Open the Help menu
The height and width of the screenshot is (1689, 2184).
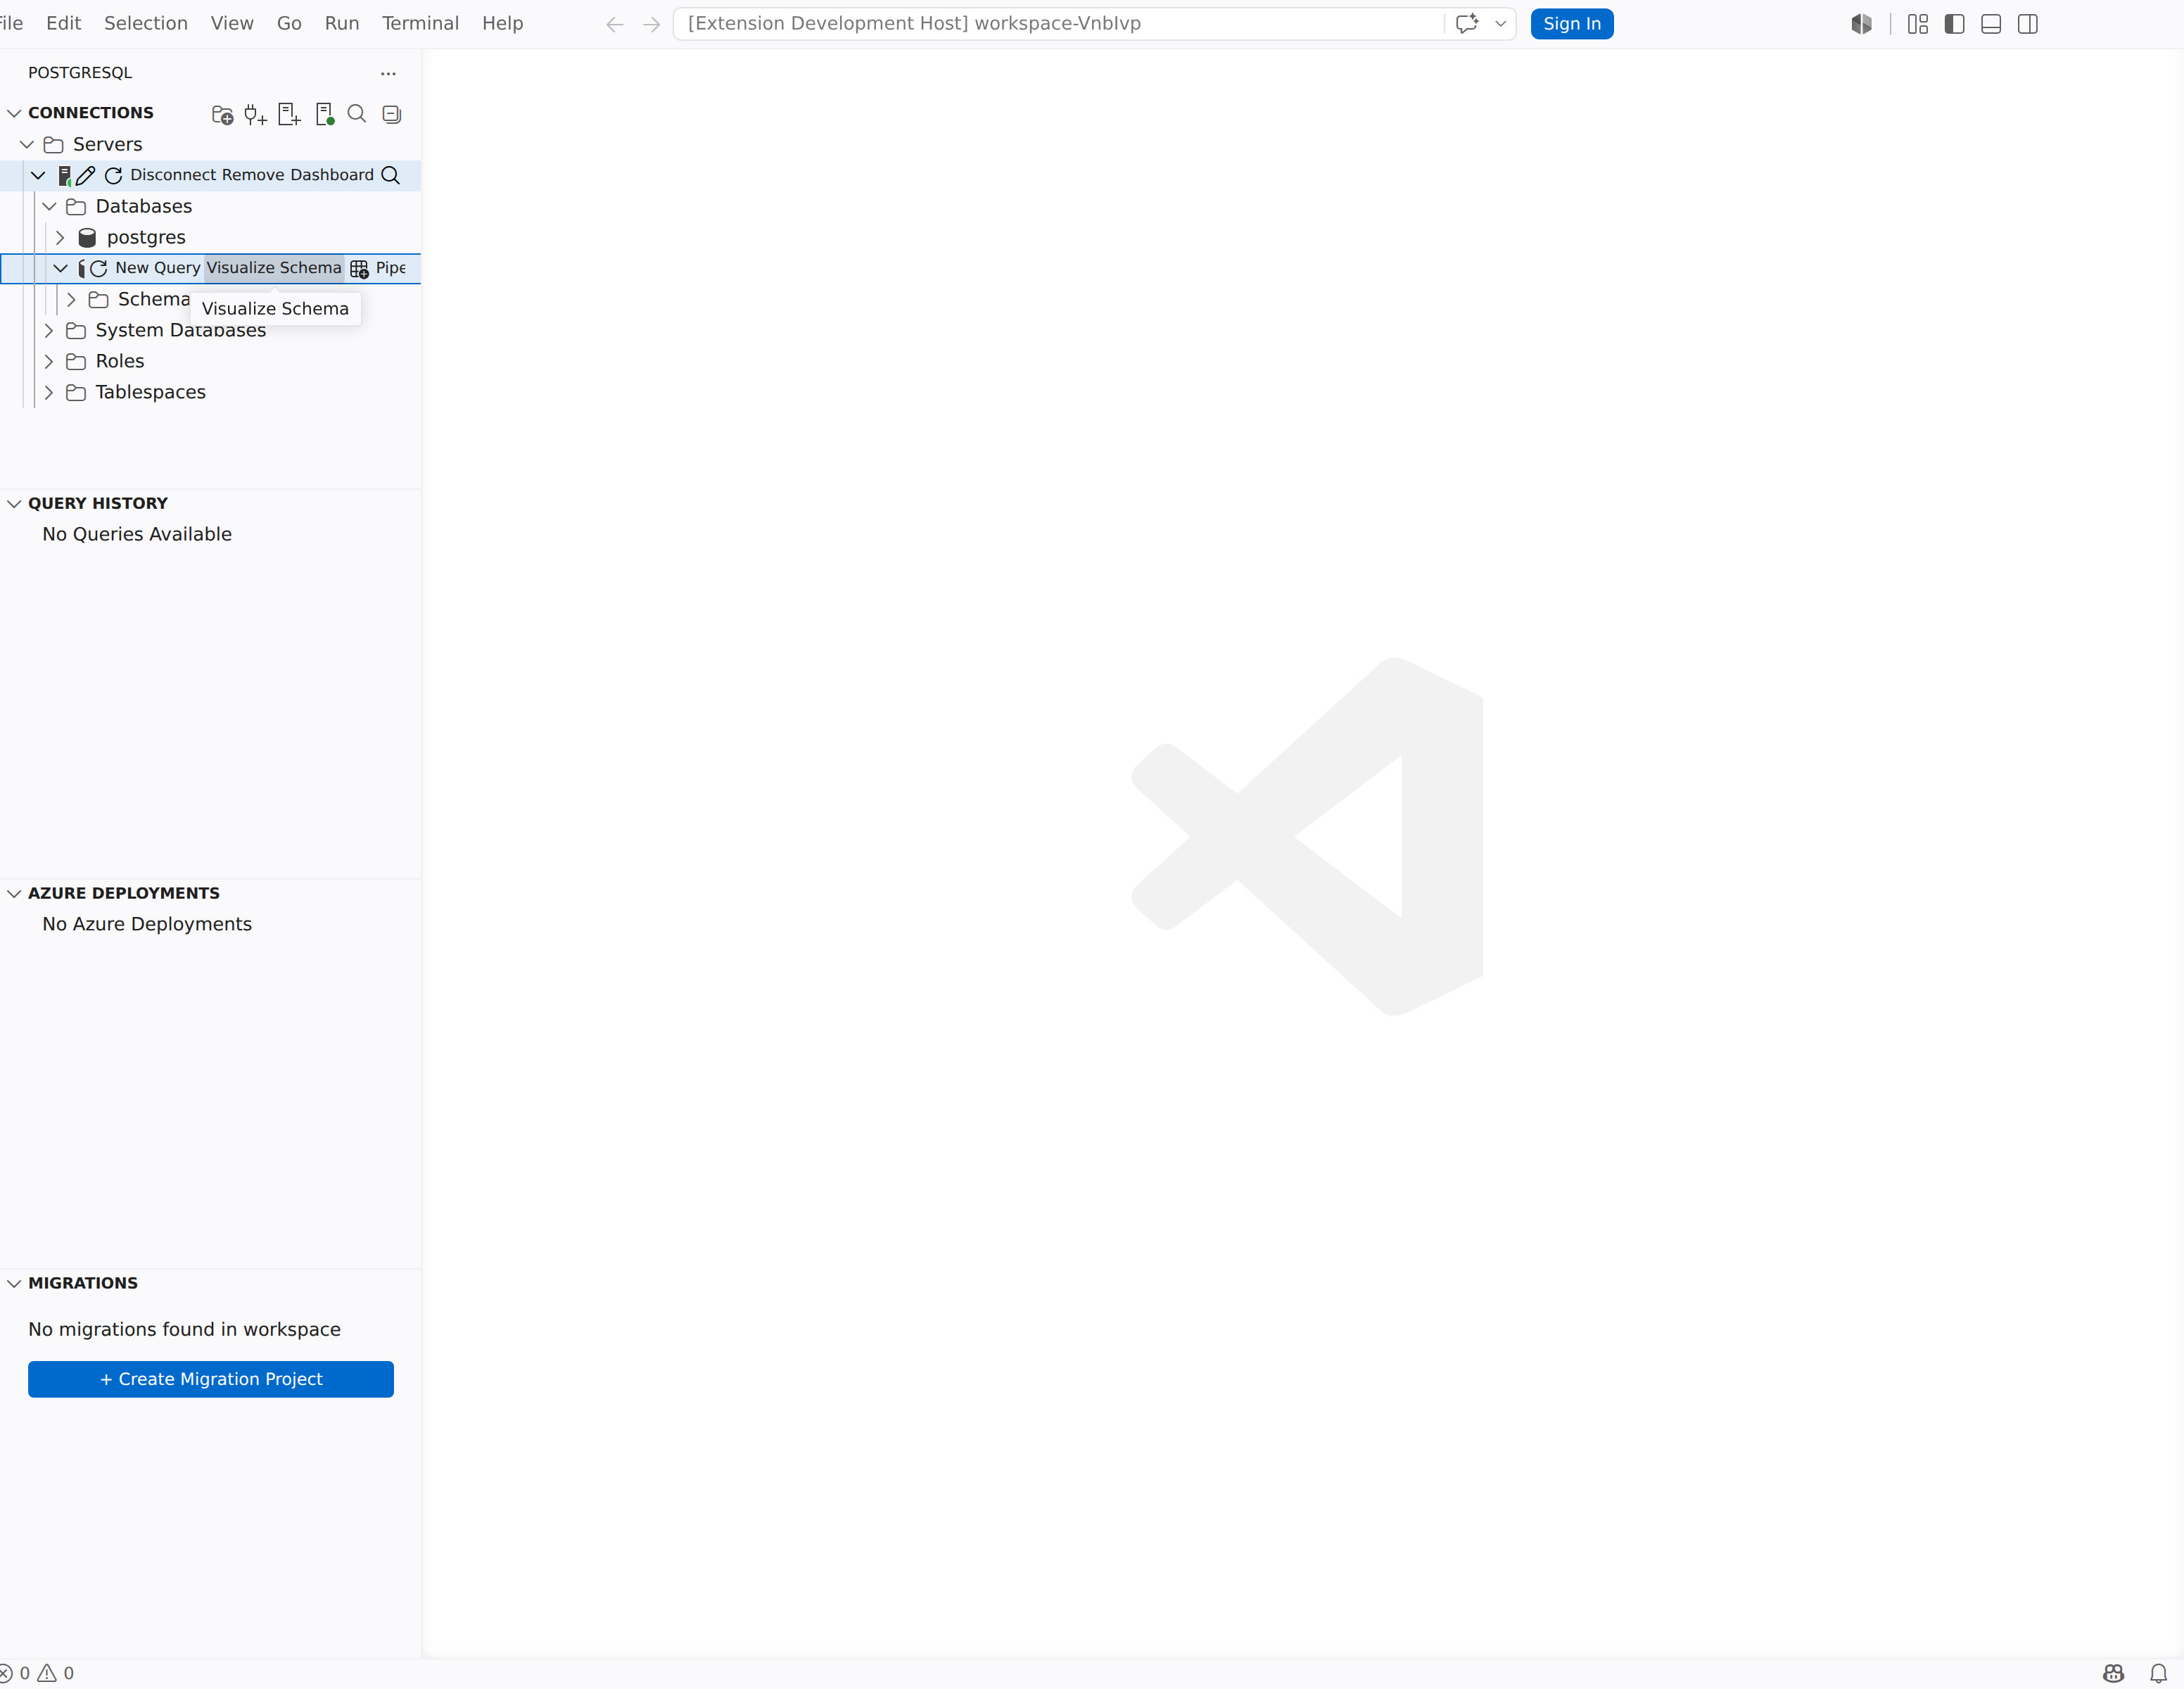(x=503, y=23)
